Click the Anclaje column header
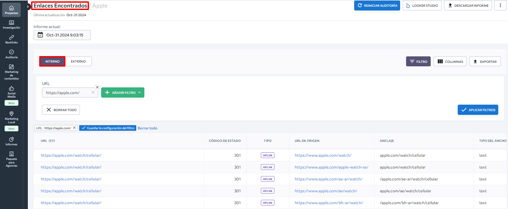 tap(387, 141)
